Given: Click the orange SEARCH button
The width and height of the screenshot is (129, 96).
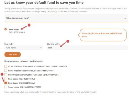Looking at the screenshot, I should pyautogui.click(x=13, y=54).
